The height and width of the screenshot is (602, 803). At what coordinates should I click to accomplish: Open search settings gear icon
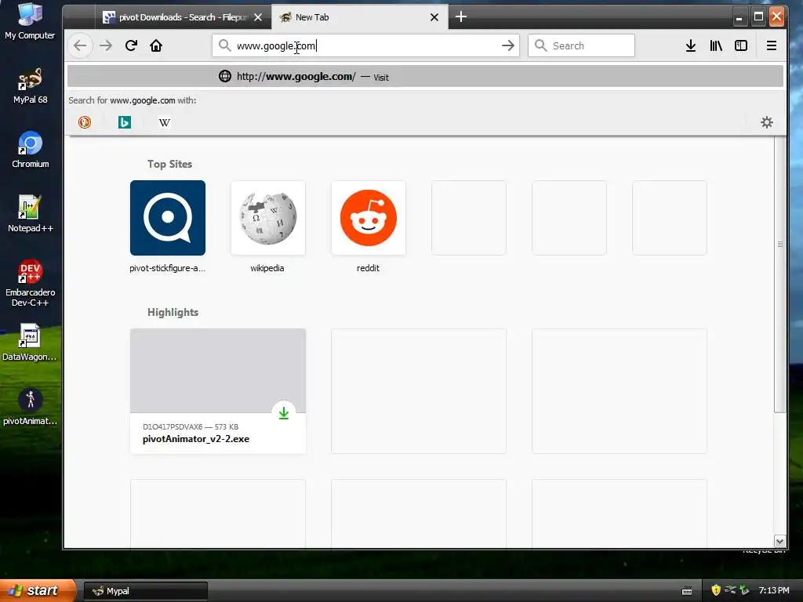[767, 122]
